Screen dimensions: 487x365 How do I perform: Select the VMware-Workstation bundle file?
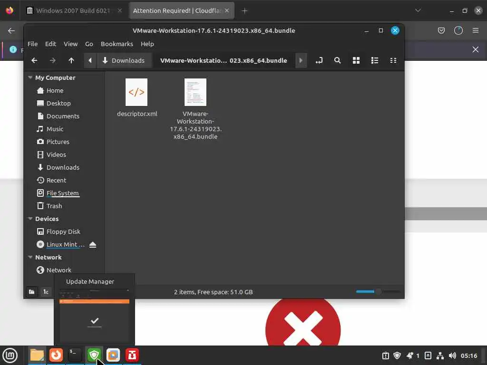[195, 109]
